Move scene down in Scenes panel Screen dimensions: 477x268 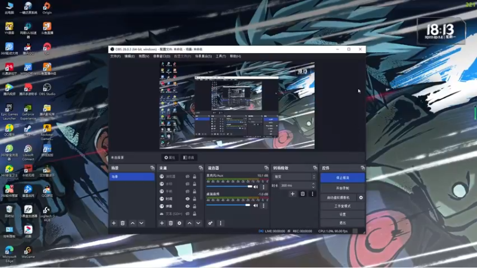click(x=141, y=223)
